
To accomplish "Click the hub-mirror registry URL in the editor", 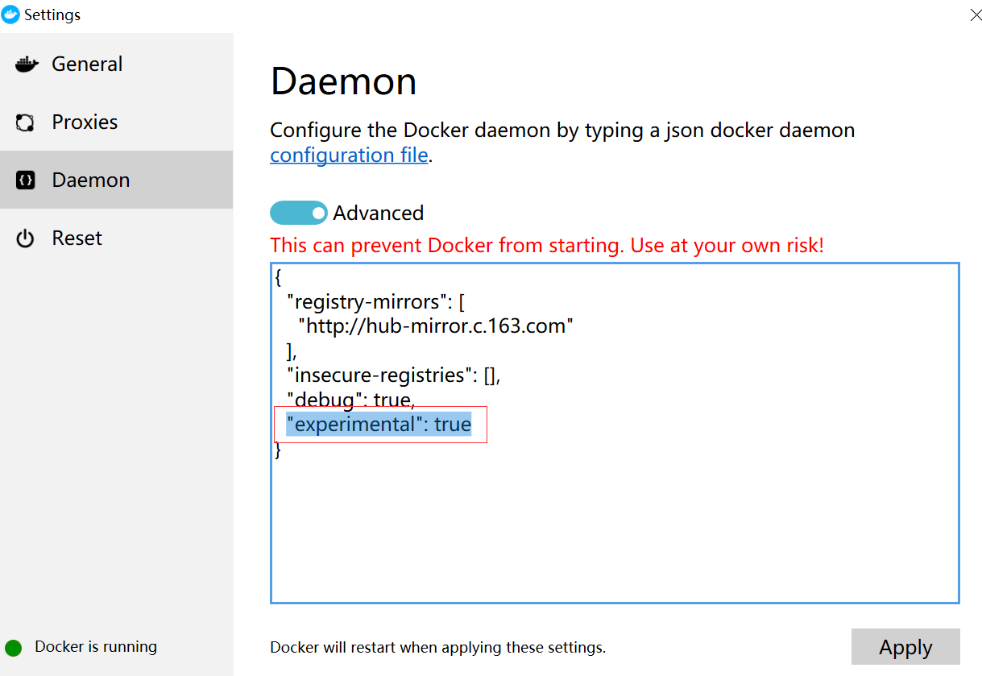I will coord(435,326).
